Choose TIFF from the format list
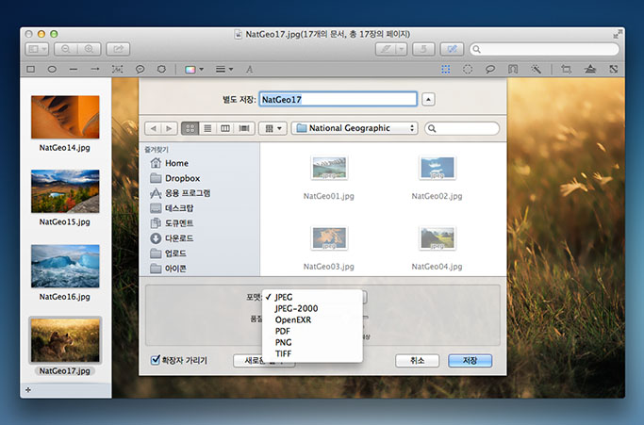The width and height of the screenshot is (644, 425). [x=284, y=353]
